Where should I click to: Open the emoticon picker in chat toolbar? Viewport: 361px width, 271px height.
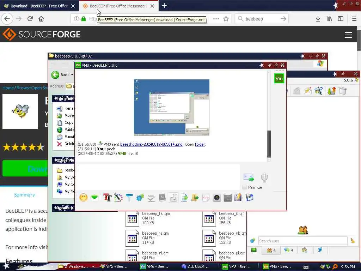pos(83,198)
